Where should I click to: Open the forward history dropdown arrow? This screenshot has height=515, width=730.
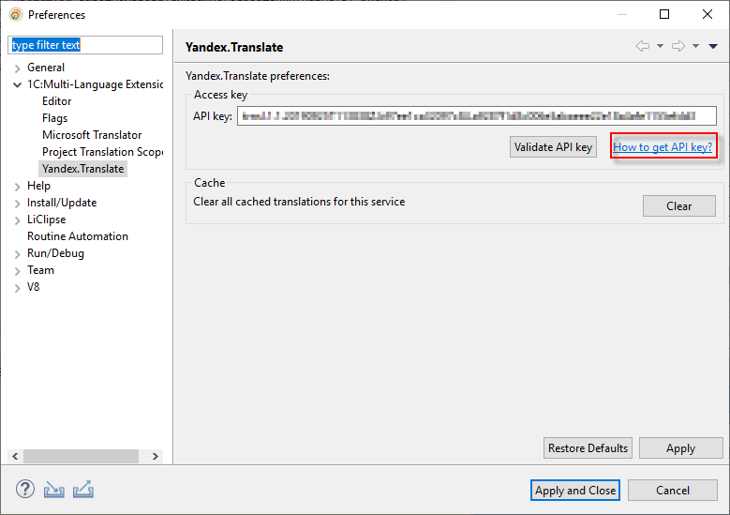point(695,47)
